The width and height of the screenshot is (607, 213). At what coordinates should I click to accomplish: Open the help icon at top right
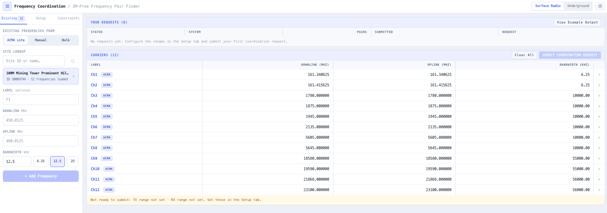click(x=600, y=6)
